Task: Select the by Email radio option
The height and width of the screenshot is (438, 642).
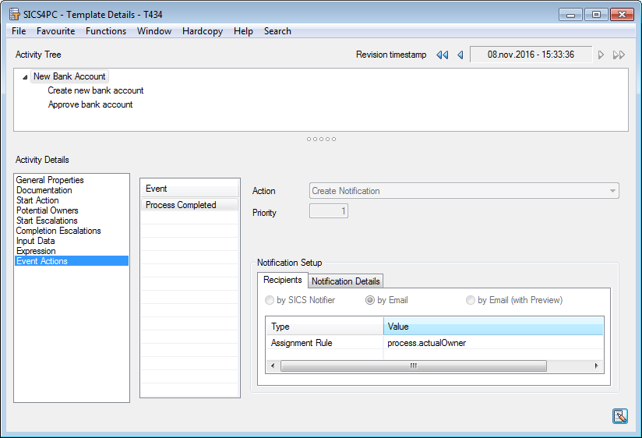Action: click(x=371, y=300)
